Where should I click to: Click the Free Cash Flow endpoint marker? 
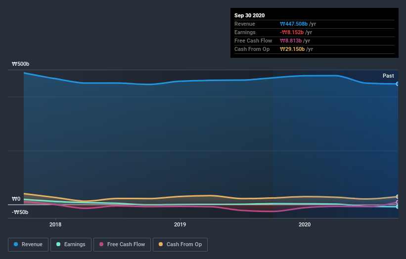[x=397, y=202]
